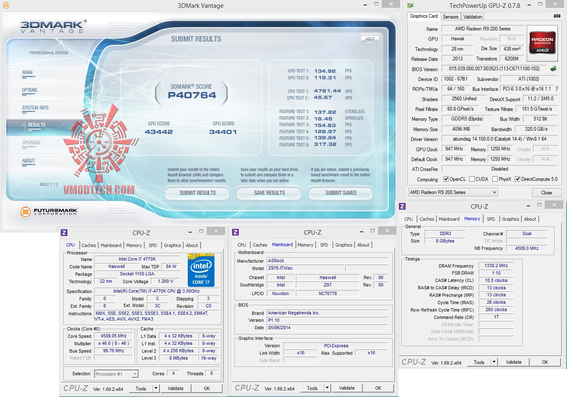
Task: Click the GPU-Z title bar app icon
Action: (410, 6)
